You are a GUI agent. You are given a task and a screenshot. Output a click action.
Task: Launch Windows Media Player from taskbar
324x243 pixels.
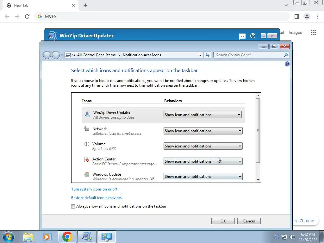pos(47,237)
